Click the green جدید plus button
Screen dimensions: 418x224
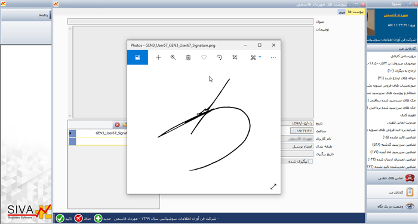click(98, 219)
